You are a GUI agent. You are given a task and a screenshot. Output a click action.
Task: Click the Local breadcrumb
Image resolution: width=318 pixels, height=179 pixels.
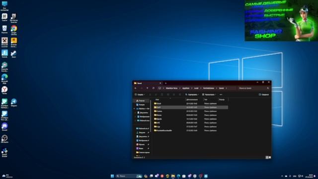196,89
